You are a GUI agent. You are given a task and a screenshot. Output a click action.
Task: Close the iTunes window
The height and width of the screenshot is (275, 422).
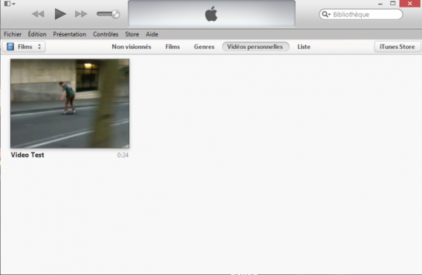tap(410, 4)
